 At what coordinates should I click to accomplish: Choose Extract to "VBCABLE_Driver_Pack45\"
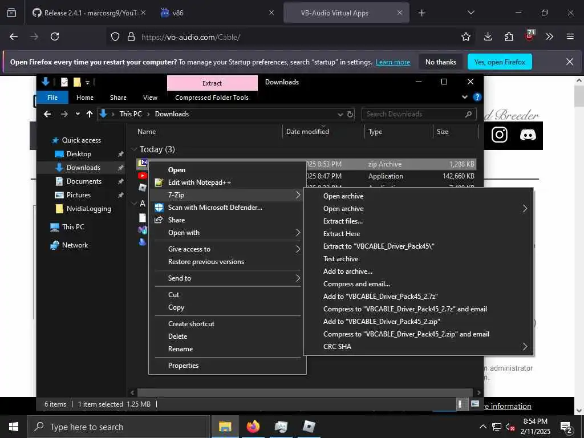[x=419, y=246]
